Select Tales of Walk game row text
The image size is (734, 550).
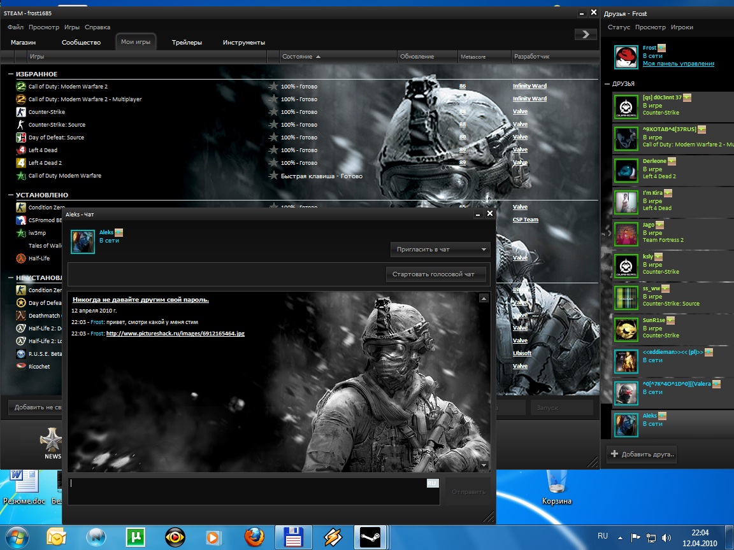(x=45, y=246)
